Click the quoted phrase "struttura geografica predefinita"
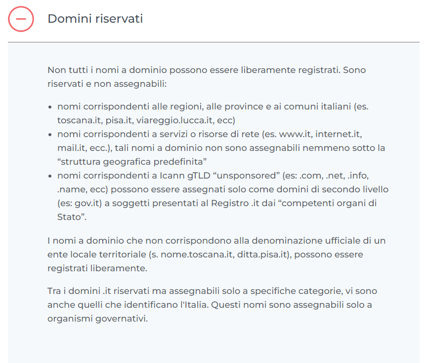The width and height of the screenshot is (426, 363). tap(131, 162)
